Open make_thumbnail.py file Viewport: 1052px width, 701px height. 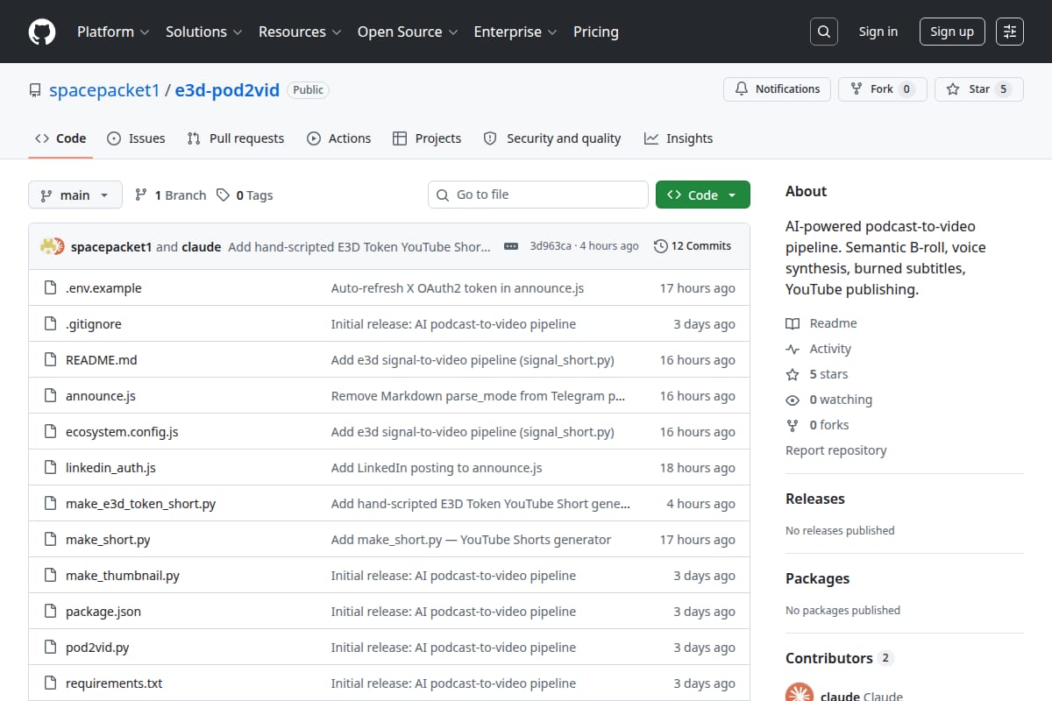point(123,576)
